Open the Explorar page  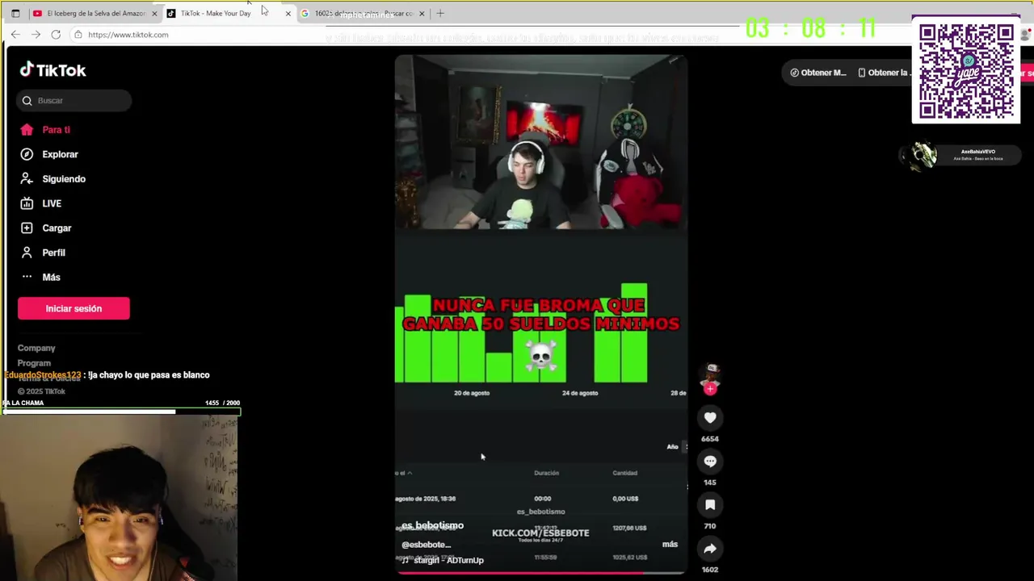(60, 154)
